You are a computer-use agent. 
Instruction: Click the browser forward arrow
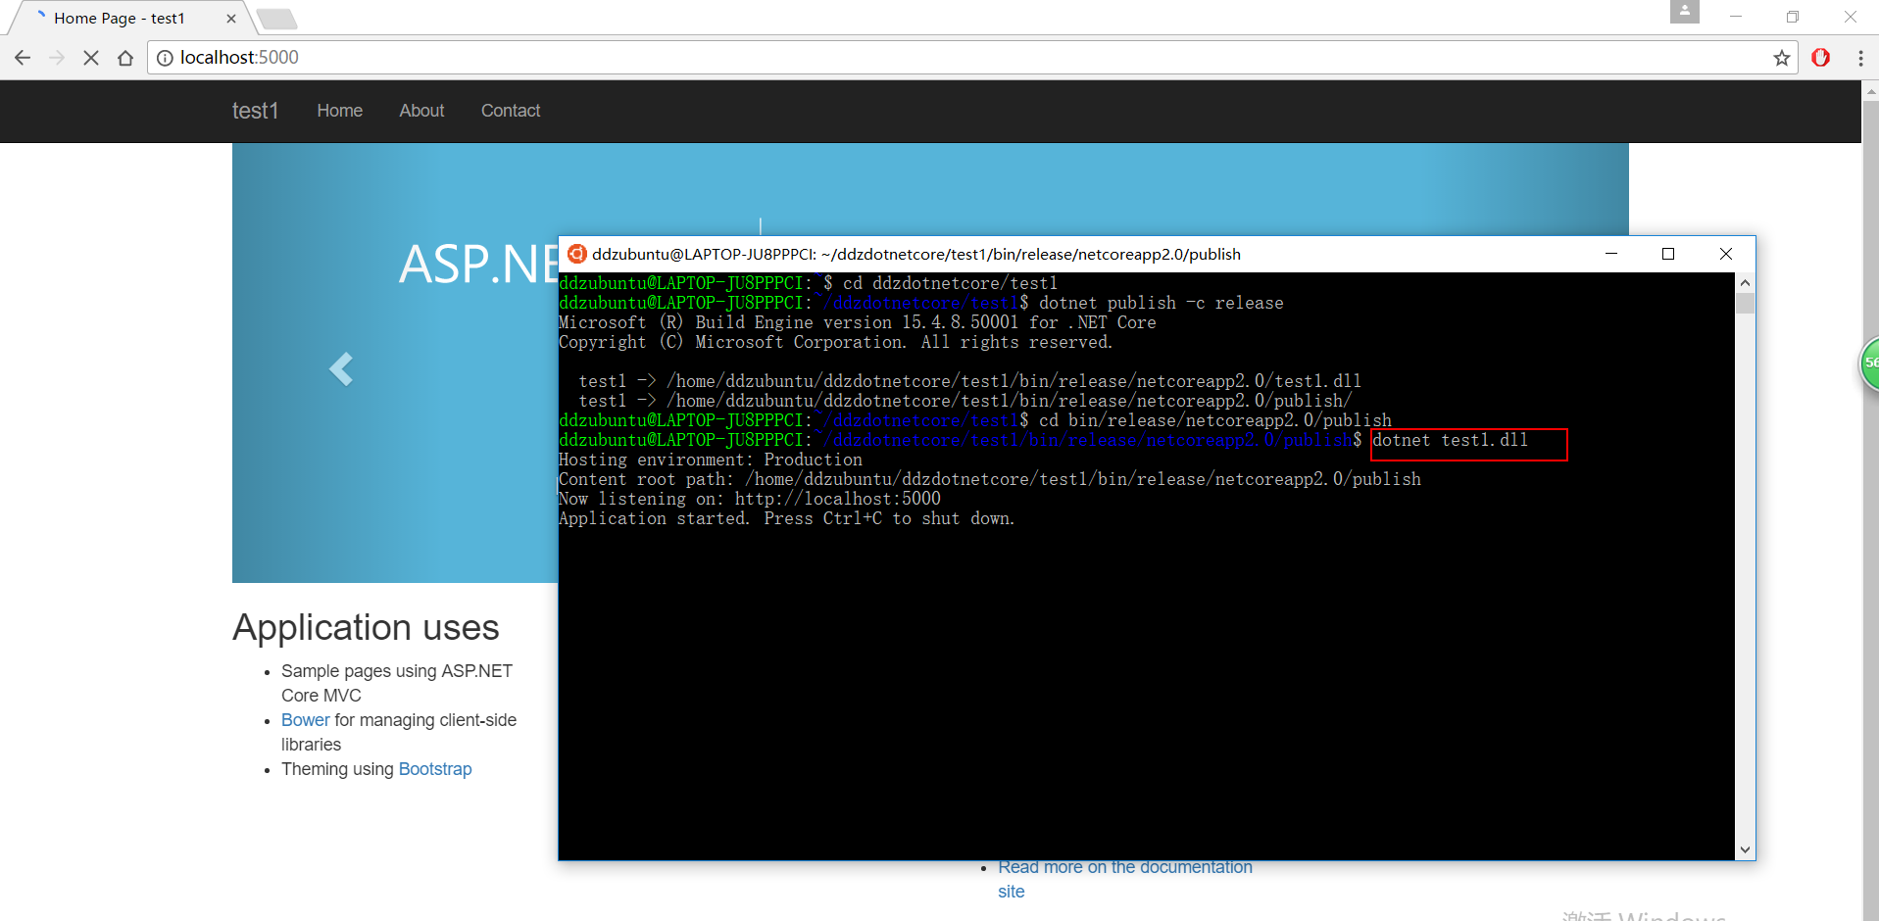pyautogui.click(x=57, y=58)
